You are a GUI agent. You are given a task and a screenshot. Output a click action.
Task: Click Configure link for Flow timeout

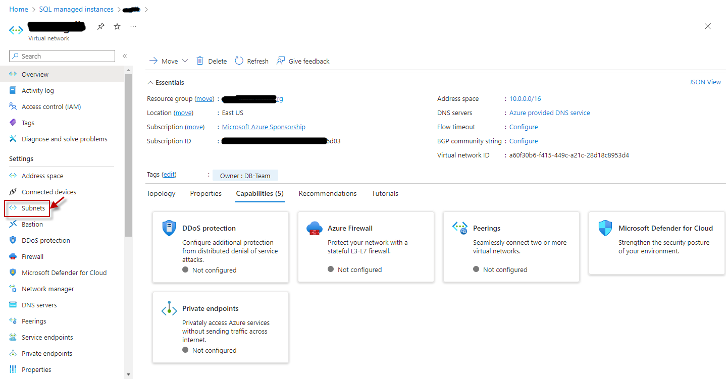coord(524,127)
